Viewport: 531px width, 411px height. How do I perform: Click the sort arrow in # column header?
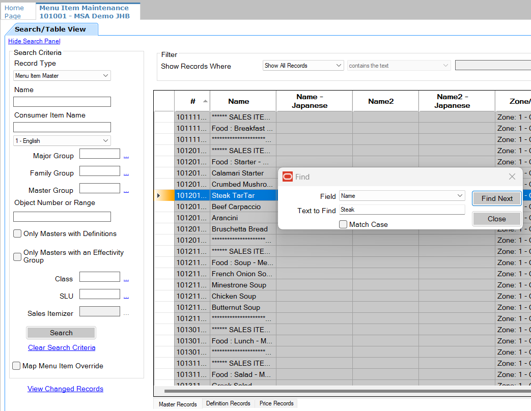click(205, 101)
